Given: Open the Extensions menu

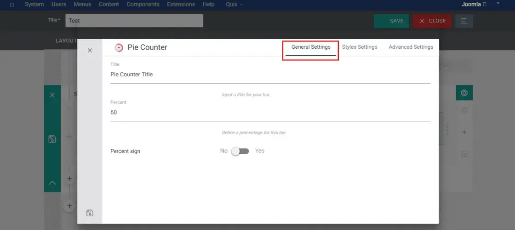Looking at the screenshot, I should coord(181,4).
